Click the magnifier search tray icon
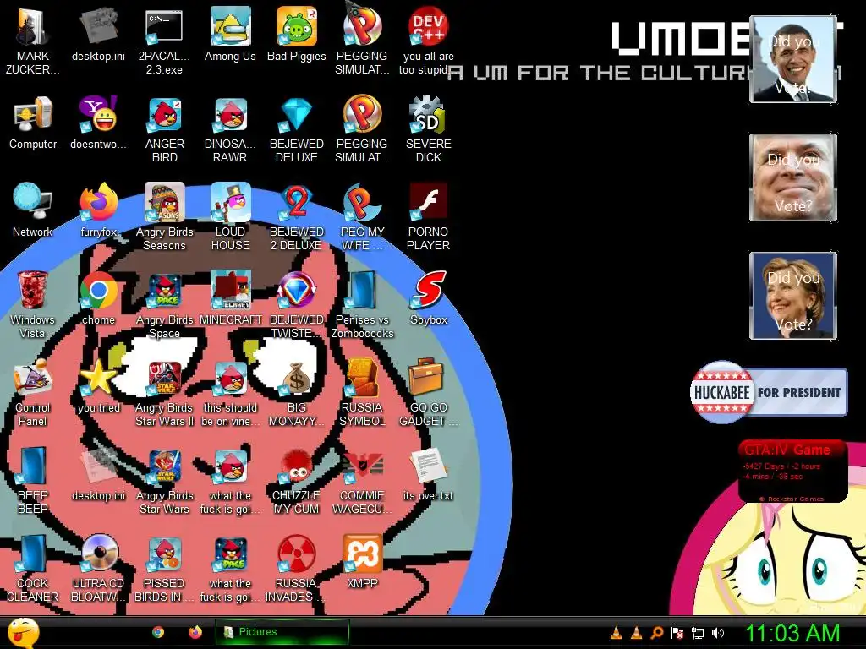This screenshot has height=649, width=866. pyautogui.click(x=656, y=633)
